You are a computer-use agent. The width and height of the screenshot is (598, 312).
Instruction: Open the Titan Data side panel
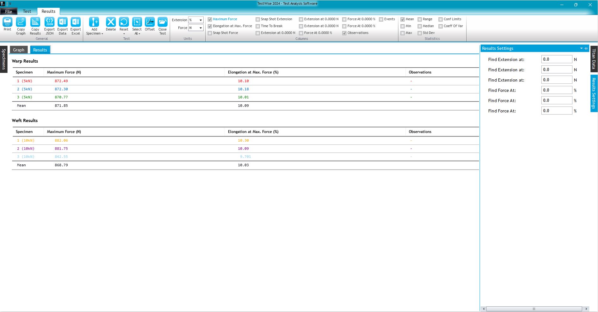594,59
